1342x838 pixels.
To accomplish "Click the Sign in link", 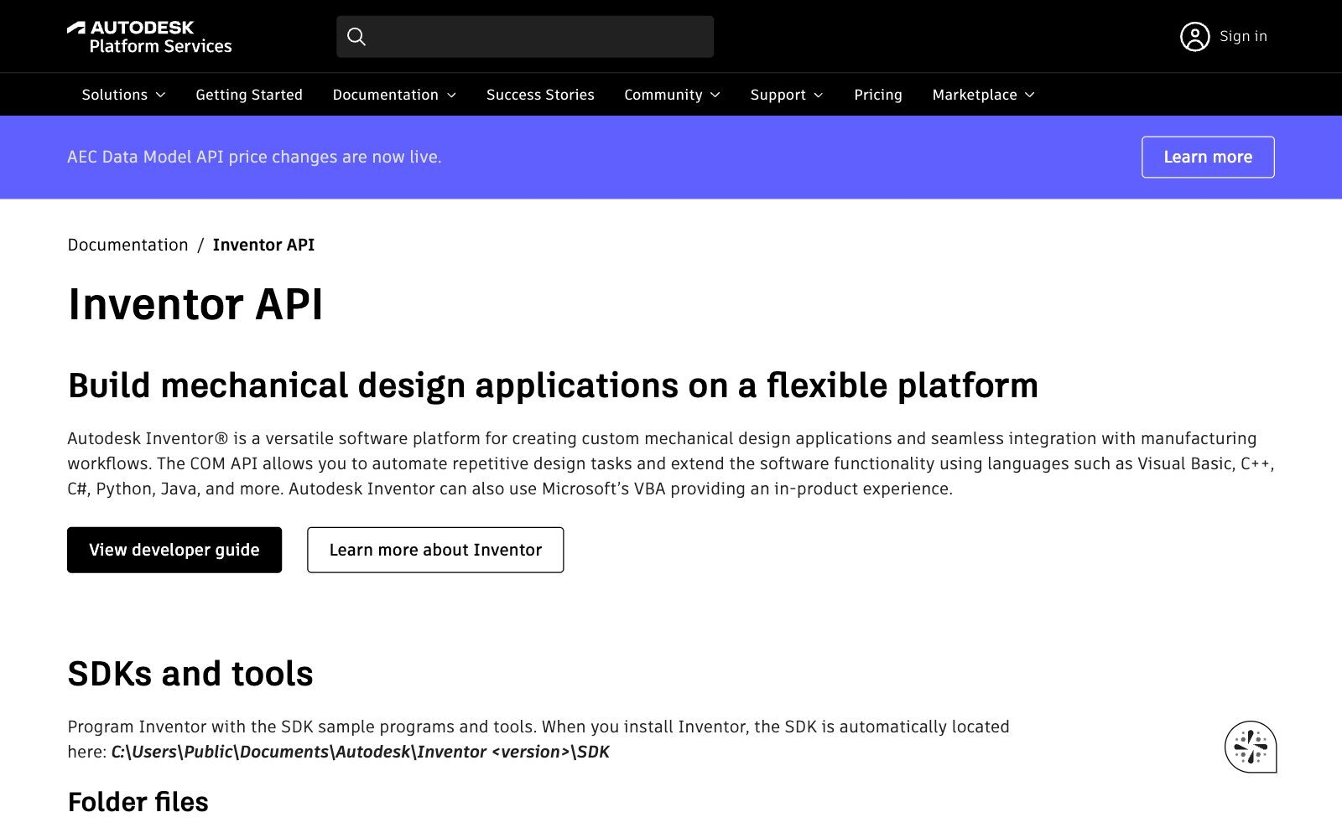I will click(1243, 36).
